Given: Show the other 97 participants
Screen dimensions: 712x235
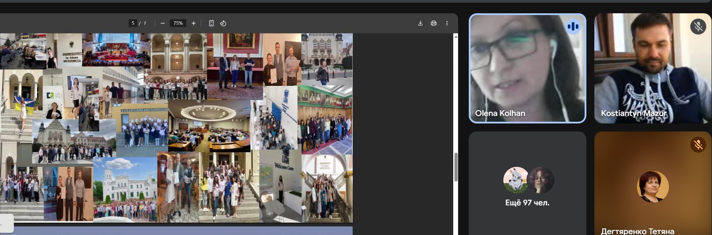Looking at the screenshot, I should coord(527,203).
